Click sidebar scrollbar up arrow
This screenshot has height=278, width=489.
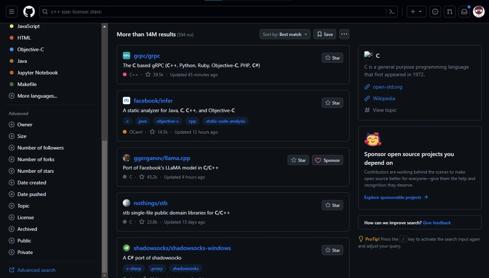point(105,26)
